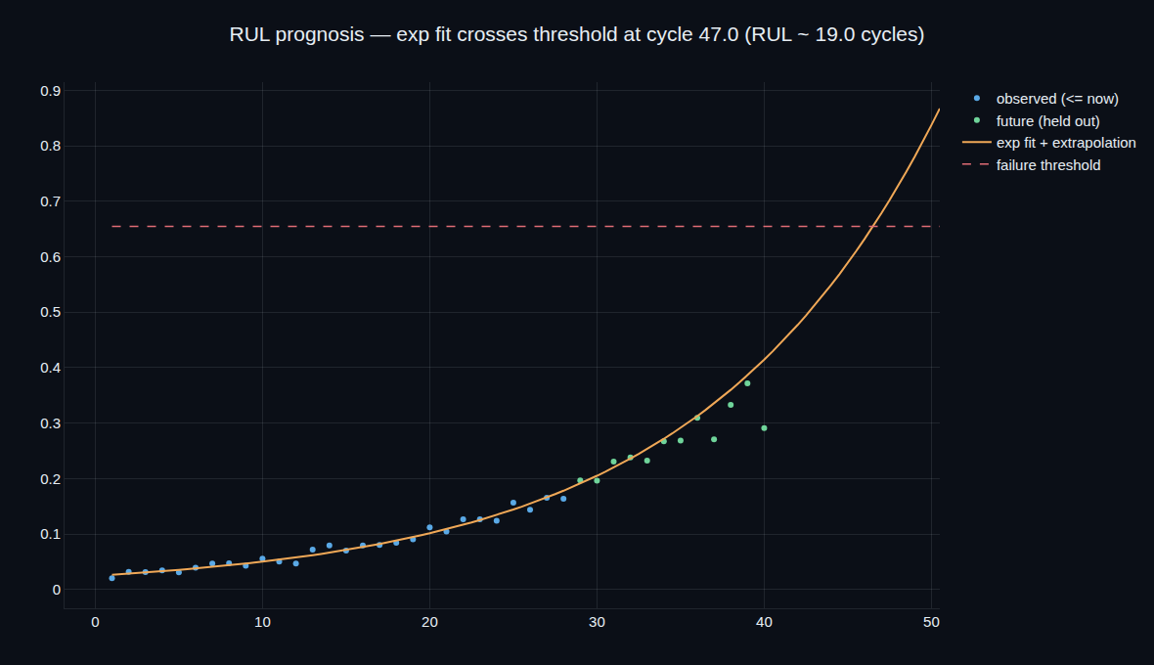The image size is (1154, 665).
Task: Click the green held-out point at cycle 40
Action: (x=764, y=428)
